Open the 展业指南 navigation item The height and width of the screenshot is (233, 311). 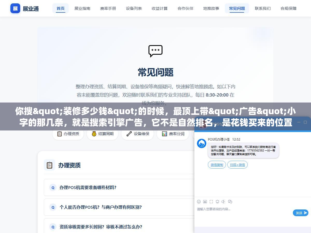[x=82, y=8]
